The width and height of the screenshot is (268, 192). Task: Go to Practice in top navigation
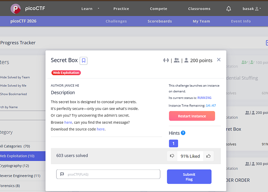pyautogui.click(x=121, y=9)
